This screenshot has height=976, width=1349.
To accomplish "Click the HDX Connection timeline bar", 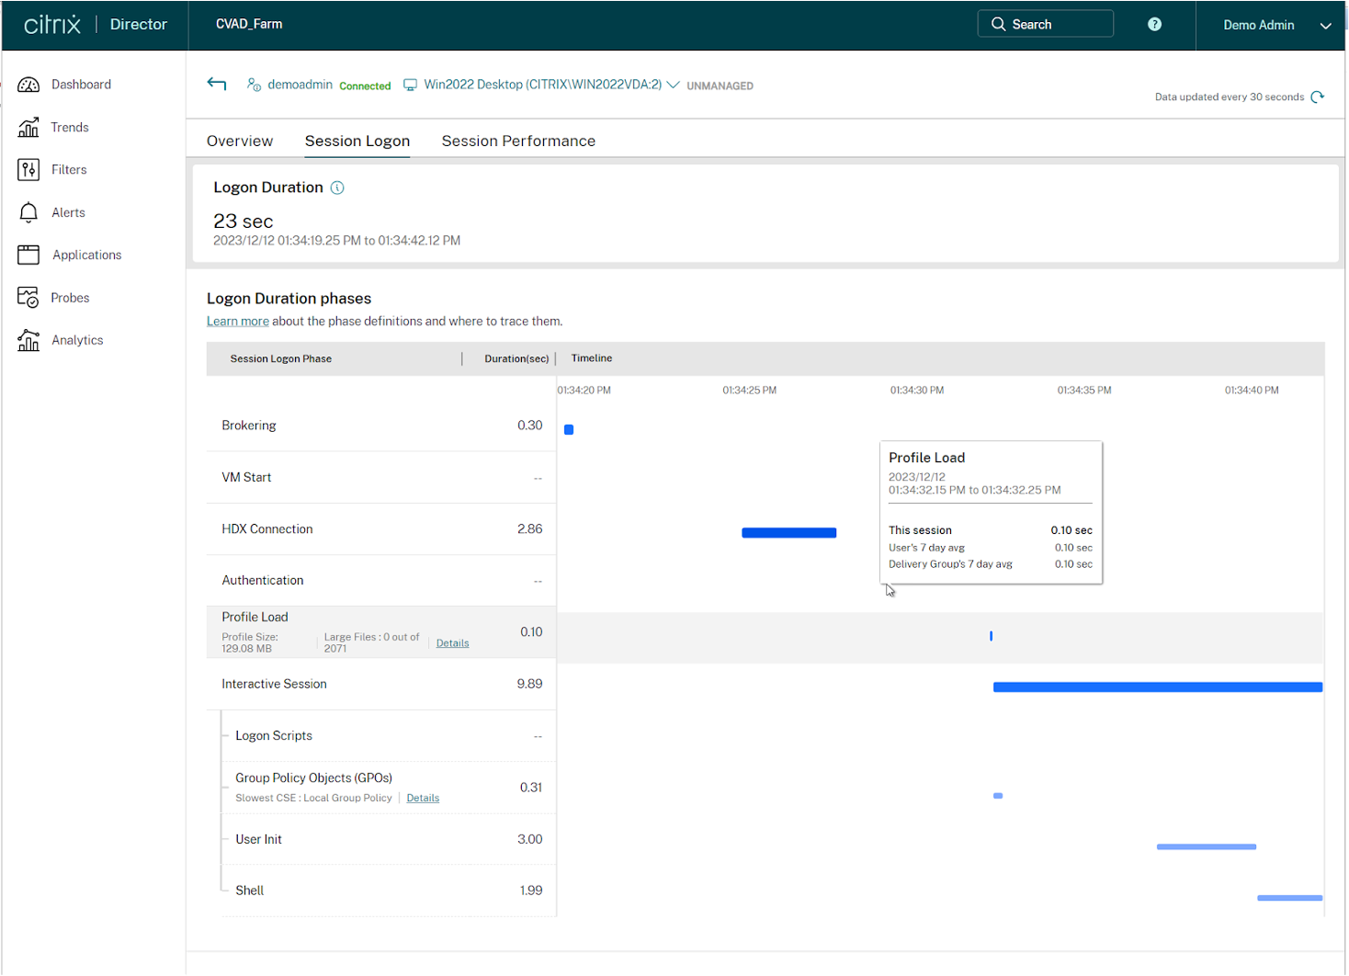I will [788, 533].
